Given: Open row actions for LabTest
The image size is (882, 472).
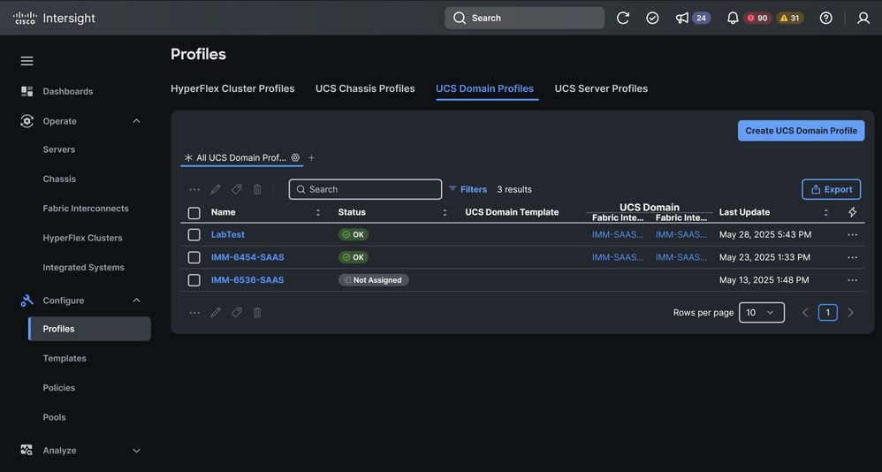Looking at the screenshot, I should pyautogui.click(x=852, y=234).
